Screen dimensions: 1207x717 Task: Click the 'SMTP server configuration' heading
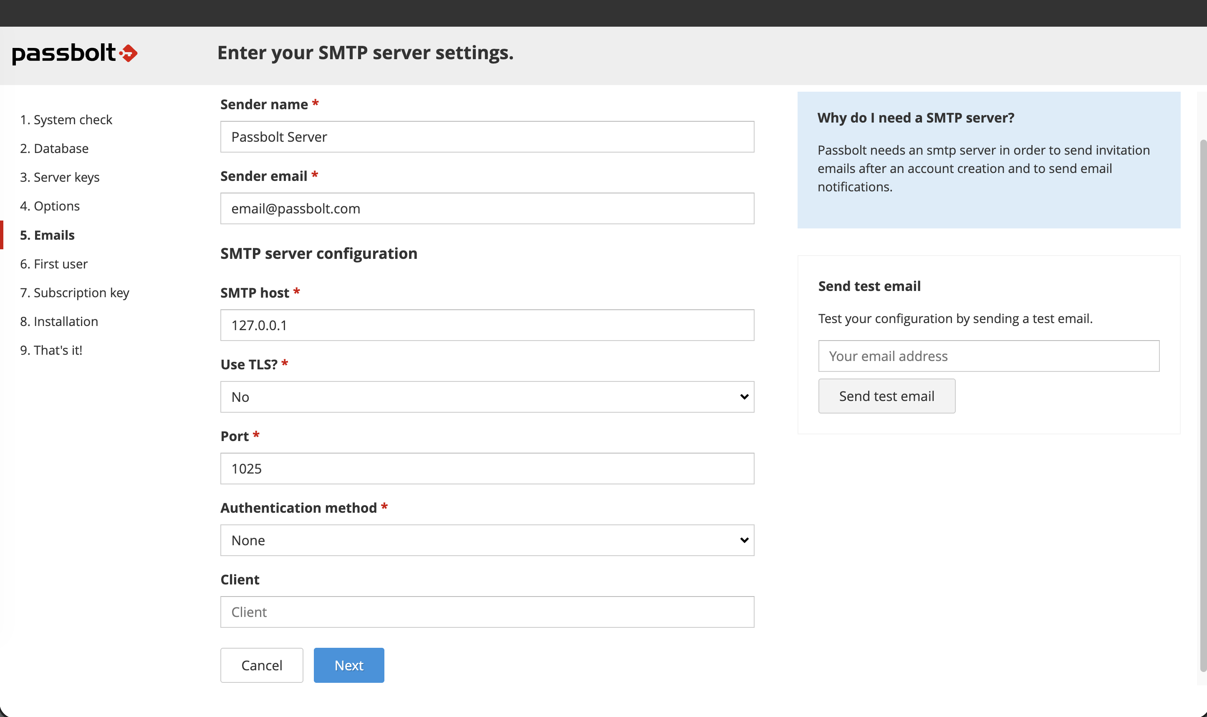[319, 253]
